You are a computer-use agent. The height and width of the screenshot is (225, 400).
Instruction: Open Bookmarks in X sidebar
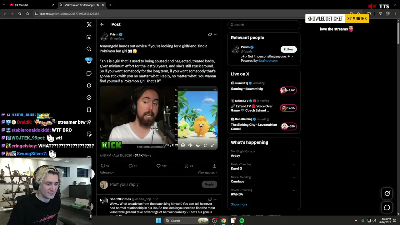point(89,110)
